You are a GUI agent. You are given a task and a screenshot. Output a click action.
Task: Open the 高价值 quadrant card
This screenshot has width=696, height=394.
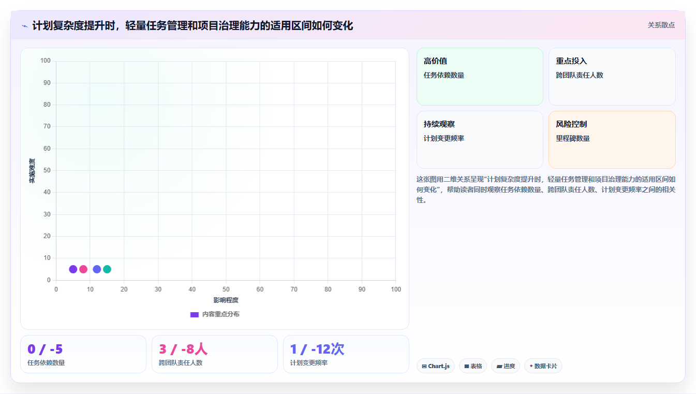tap(480, 77)
